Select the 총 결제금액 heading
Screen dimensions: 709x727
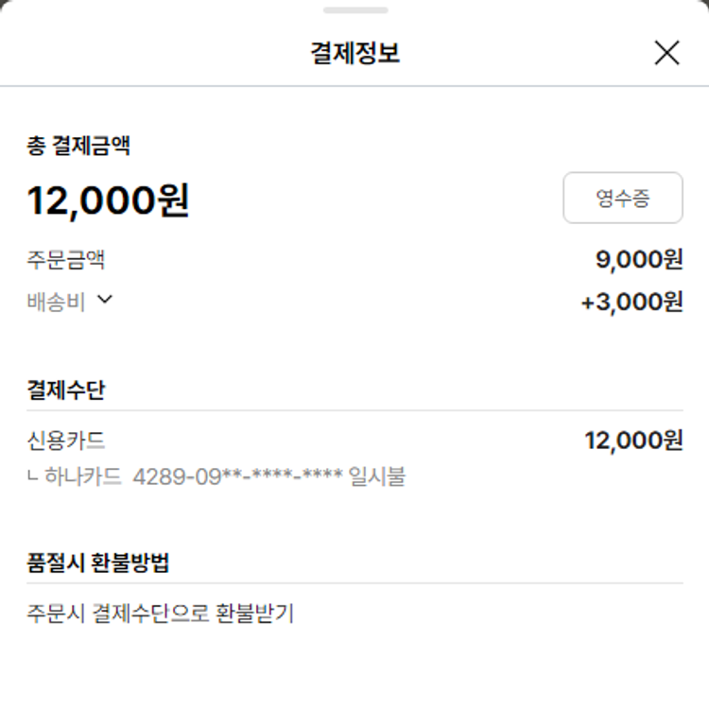[x=78, y=146]
